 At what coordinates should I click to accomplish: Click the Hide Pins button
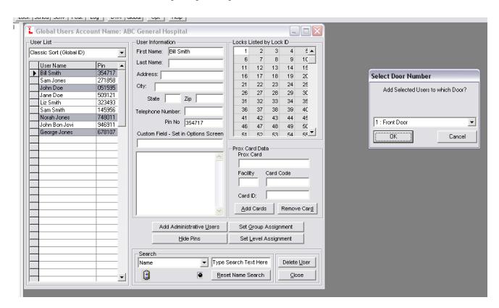point(189,238)
